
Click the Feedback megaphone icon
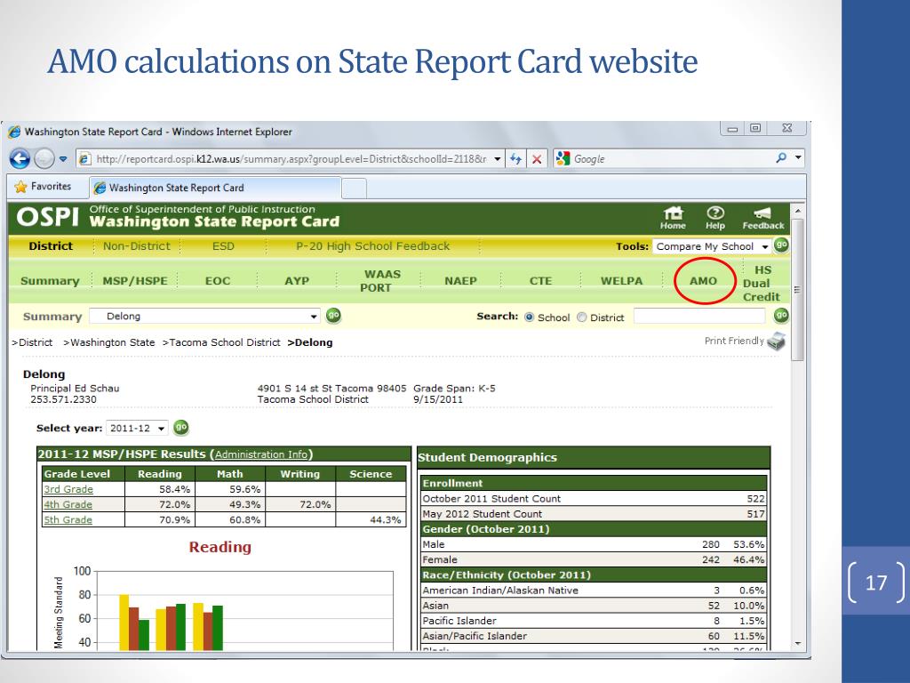tap(763, 219)
